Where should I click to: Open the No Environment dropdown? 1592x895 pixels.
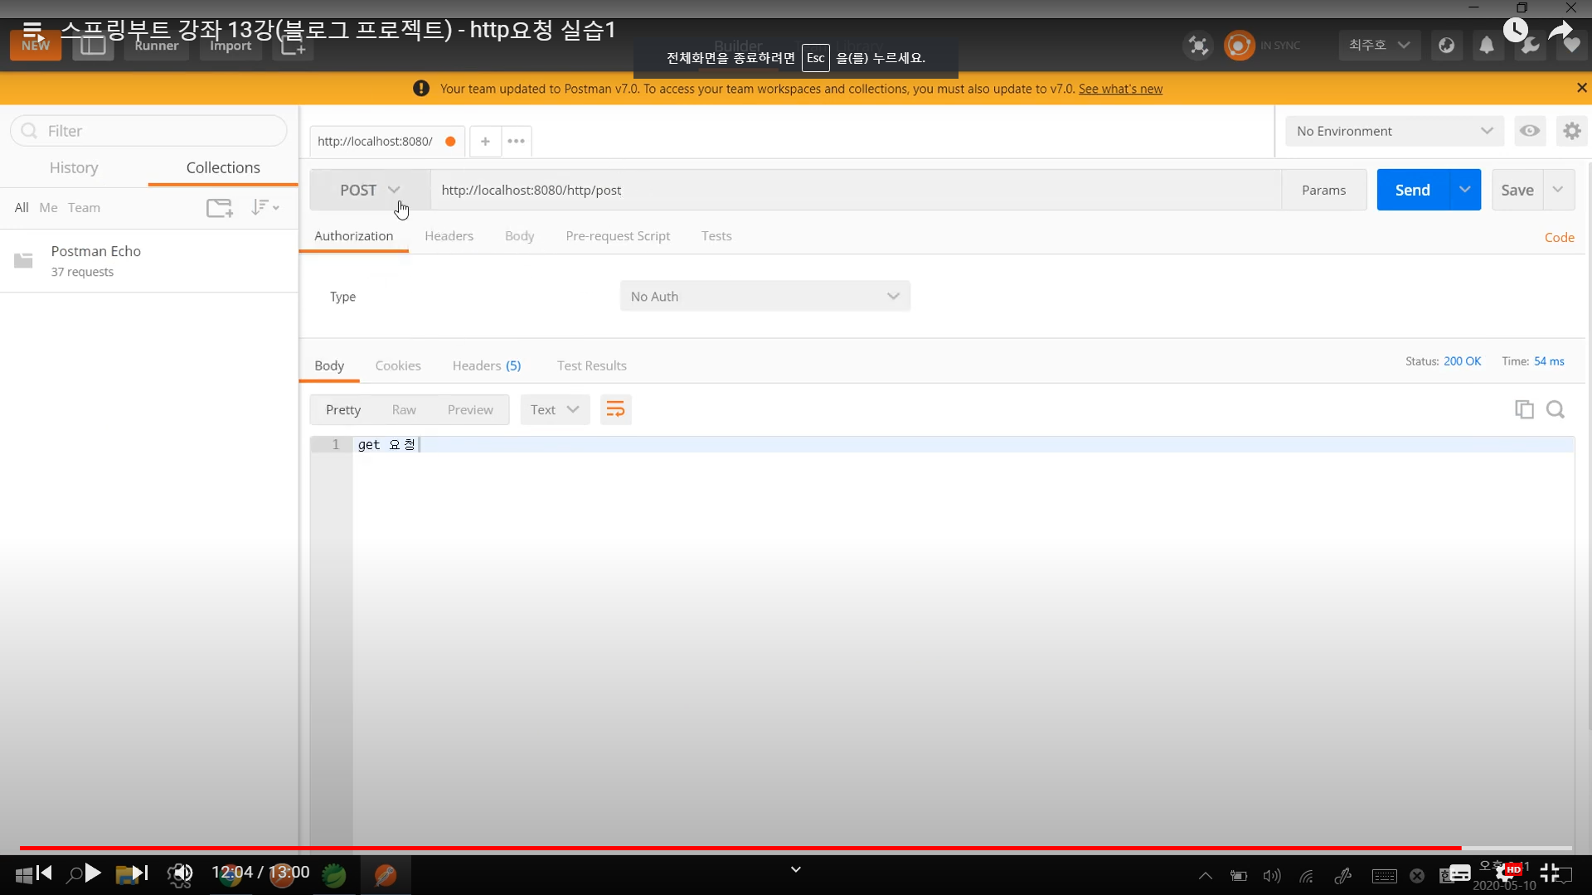pos(1395,131)
